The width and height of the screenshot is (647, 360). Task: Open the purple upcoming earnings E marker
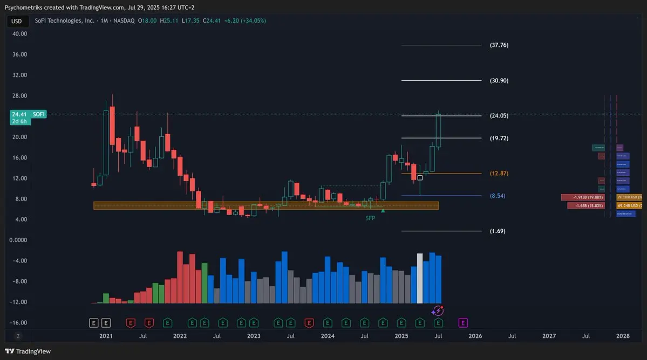tap(463, 323)
